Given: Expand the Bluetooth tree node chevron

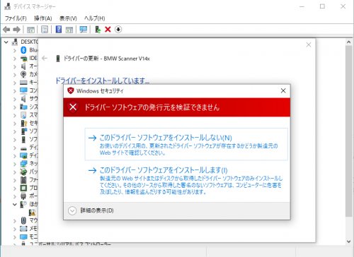Looking at the screenshot, I should tap(15, 50).
